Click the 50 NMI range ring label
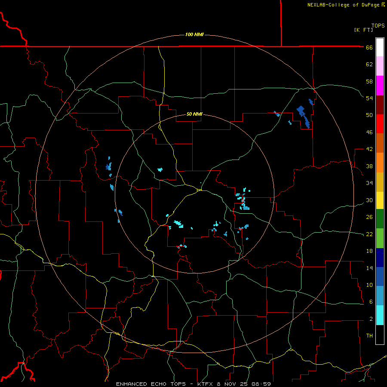Screen dimensions: 387x387 coord(194,114)
